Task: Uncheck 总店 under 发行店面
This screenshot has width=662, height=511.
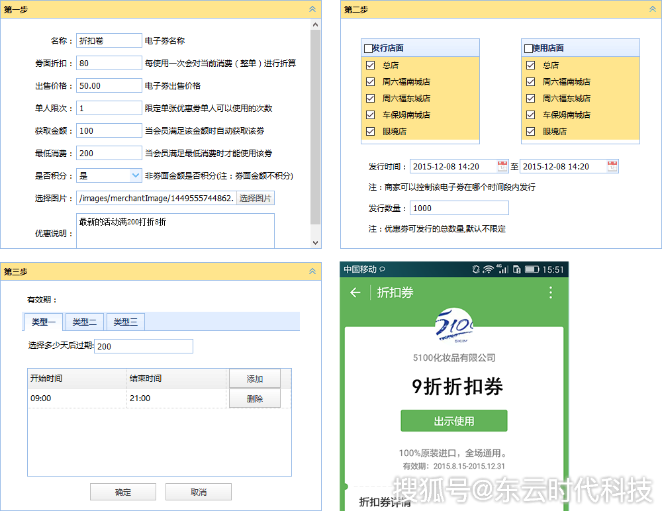Action: [370, 65]
